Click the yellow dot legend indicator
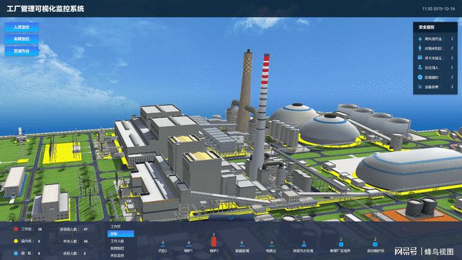This screenshot has width=462, height=260. click(x=16, y=241)
